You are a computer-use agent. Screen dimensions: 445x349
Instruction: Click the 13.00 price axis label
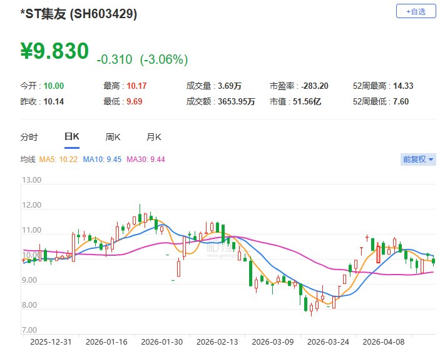(x=31, y=180)
